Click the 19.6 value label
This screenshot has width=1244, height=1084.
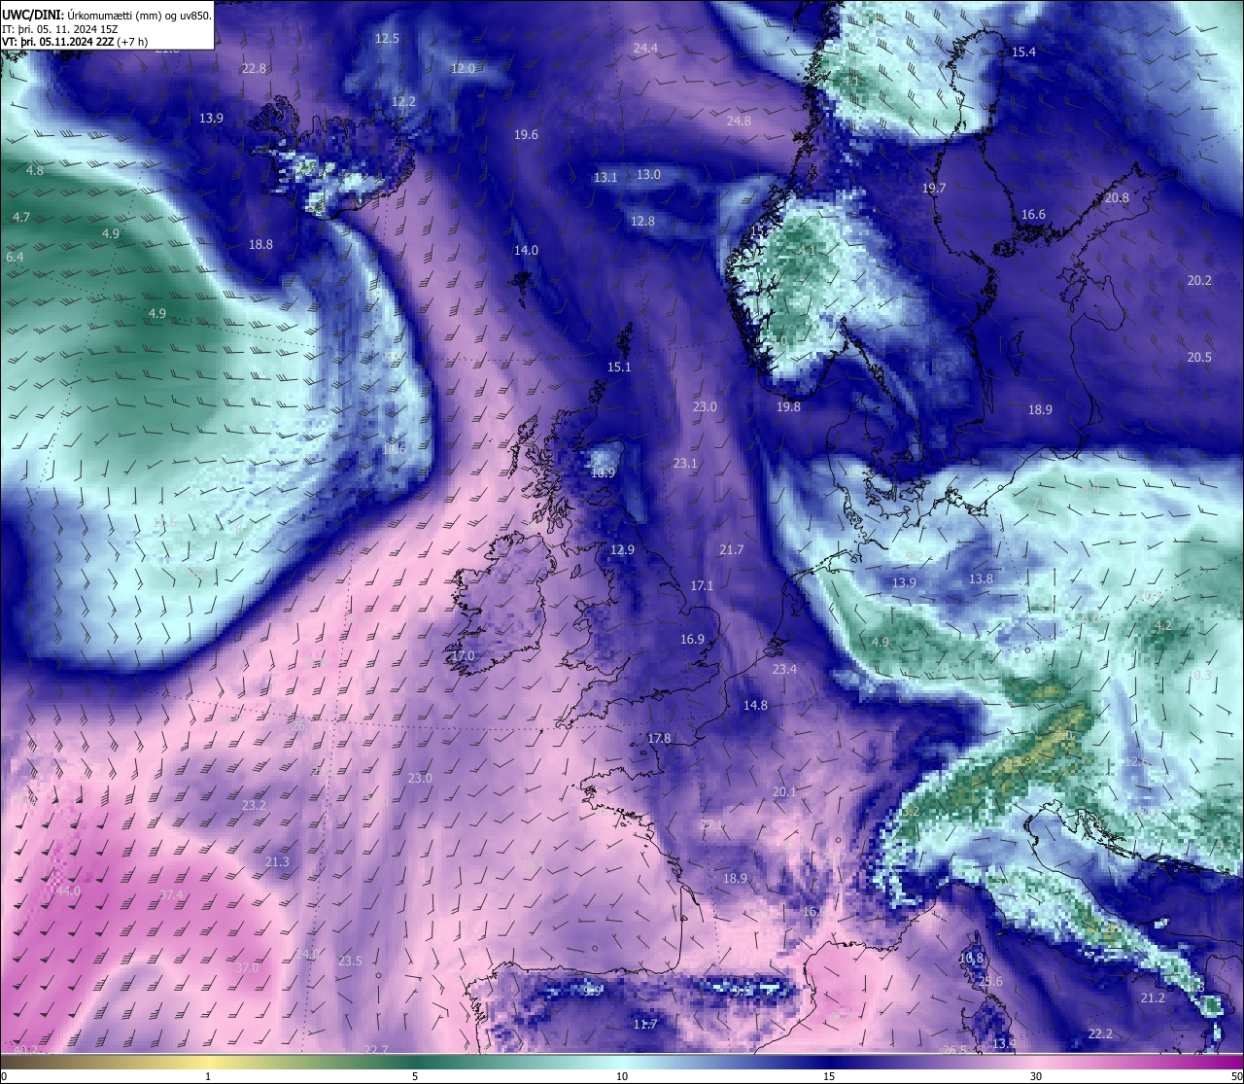click(526, 135)
